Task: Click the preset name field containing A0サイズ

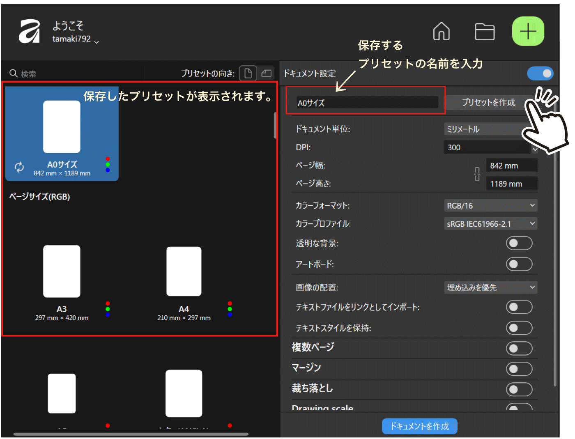Action: 367,103
